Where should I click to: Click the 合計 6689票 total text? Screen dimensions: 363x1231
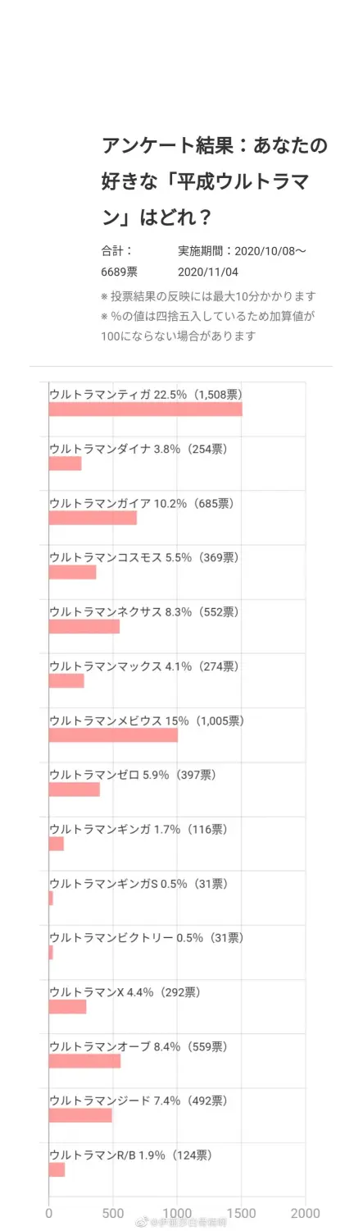click(x=120, y=261)
